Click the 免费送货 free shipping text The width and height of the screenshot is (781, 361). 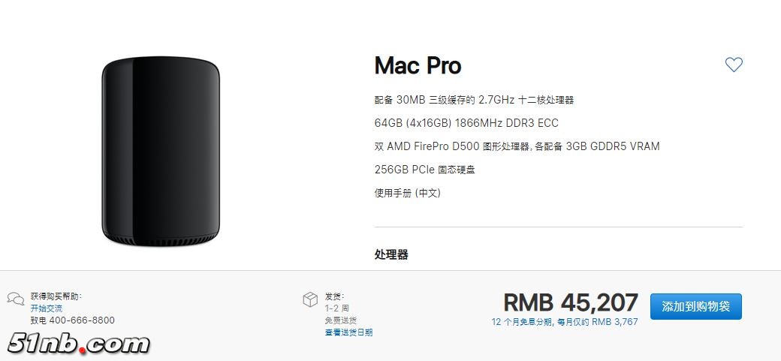341,320
